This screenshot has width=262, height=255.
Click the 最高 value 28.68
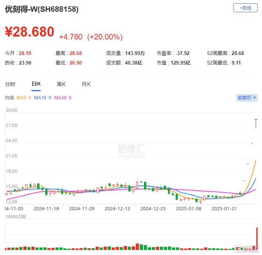[76, 53]
